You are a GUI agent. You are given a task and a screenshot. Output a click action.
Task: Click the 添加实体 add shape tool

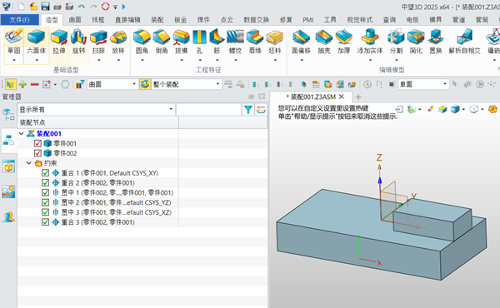370,42
